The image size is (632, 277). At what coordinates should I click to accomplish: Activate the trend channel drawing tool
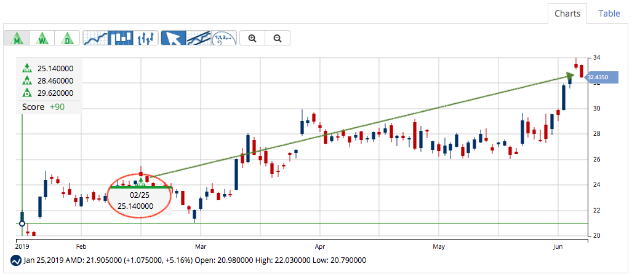tap(199, 38)
